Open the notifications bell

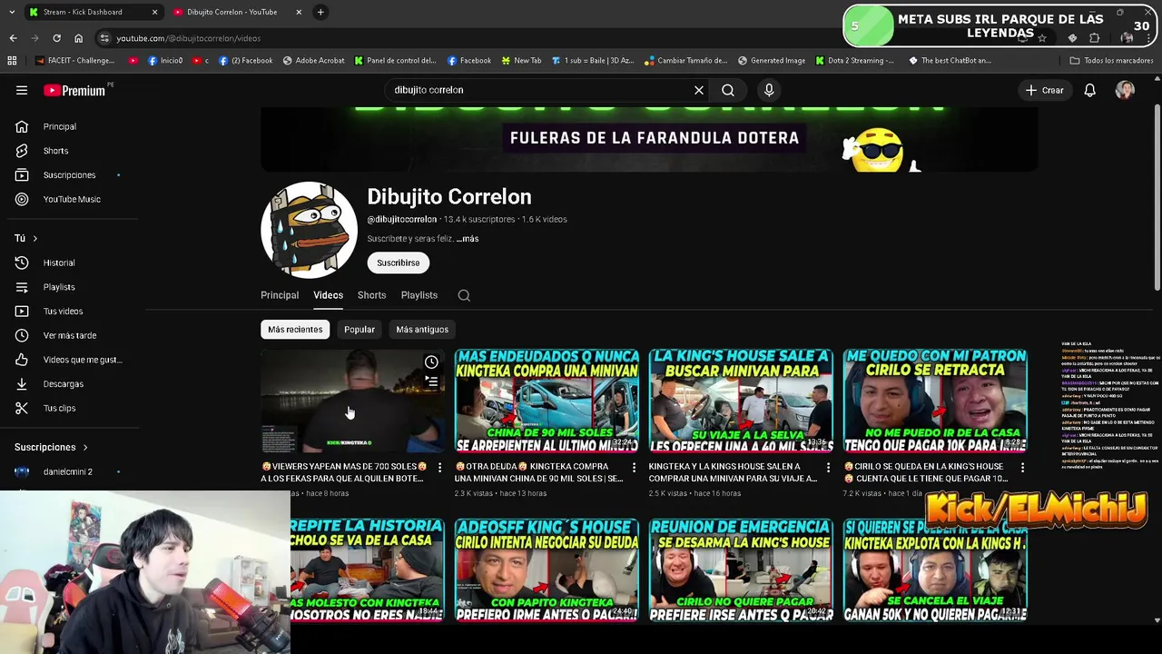click(1090, 90)
